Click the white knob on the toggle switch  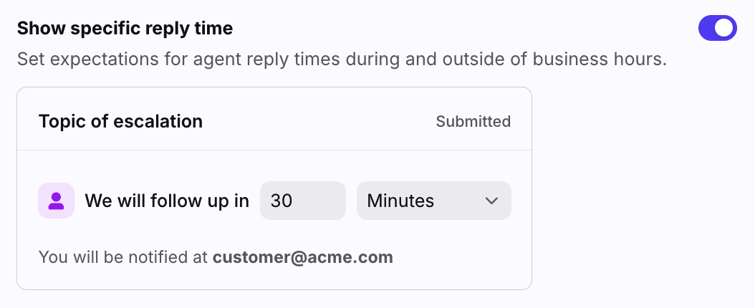[x=725, y=29]
